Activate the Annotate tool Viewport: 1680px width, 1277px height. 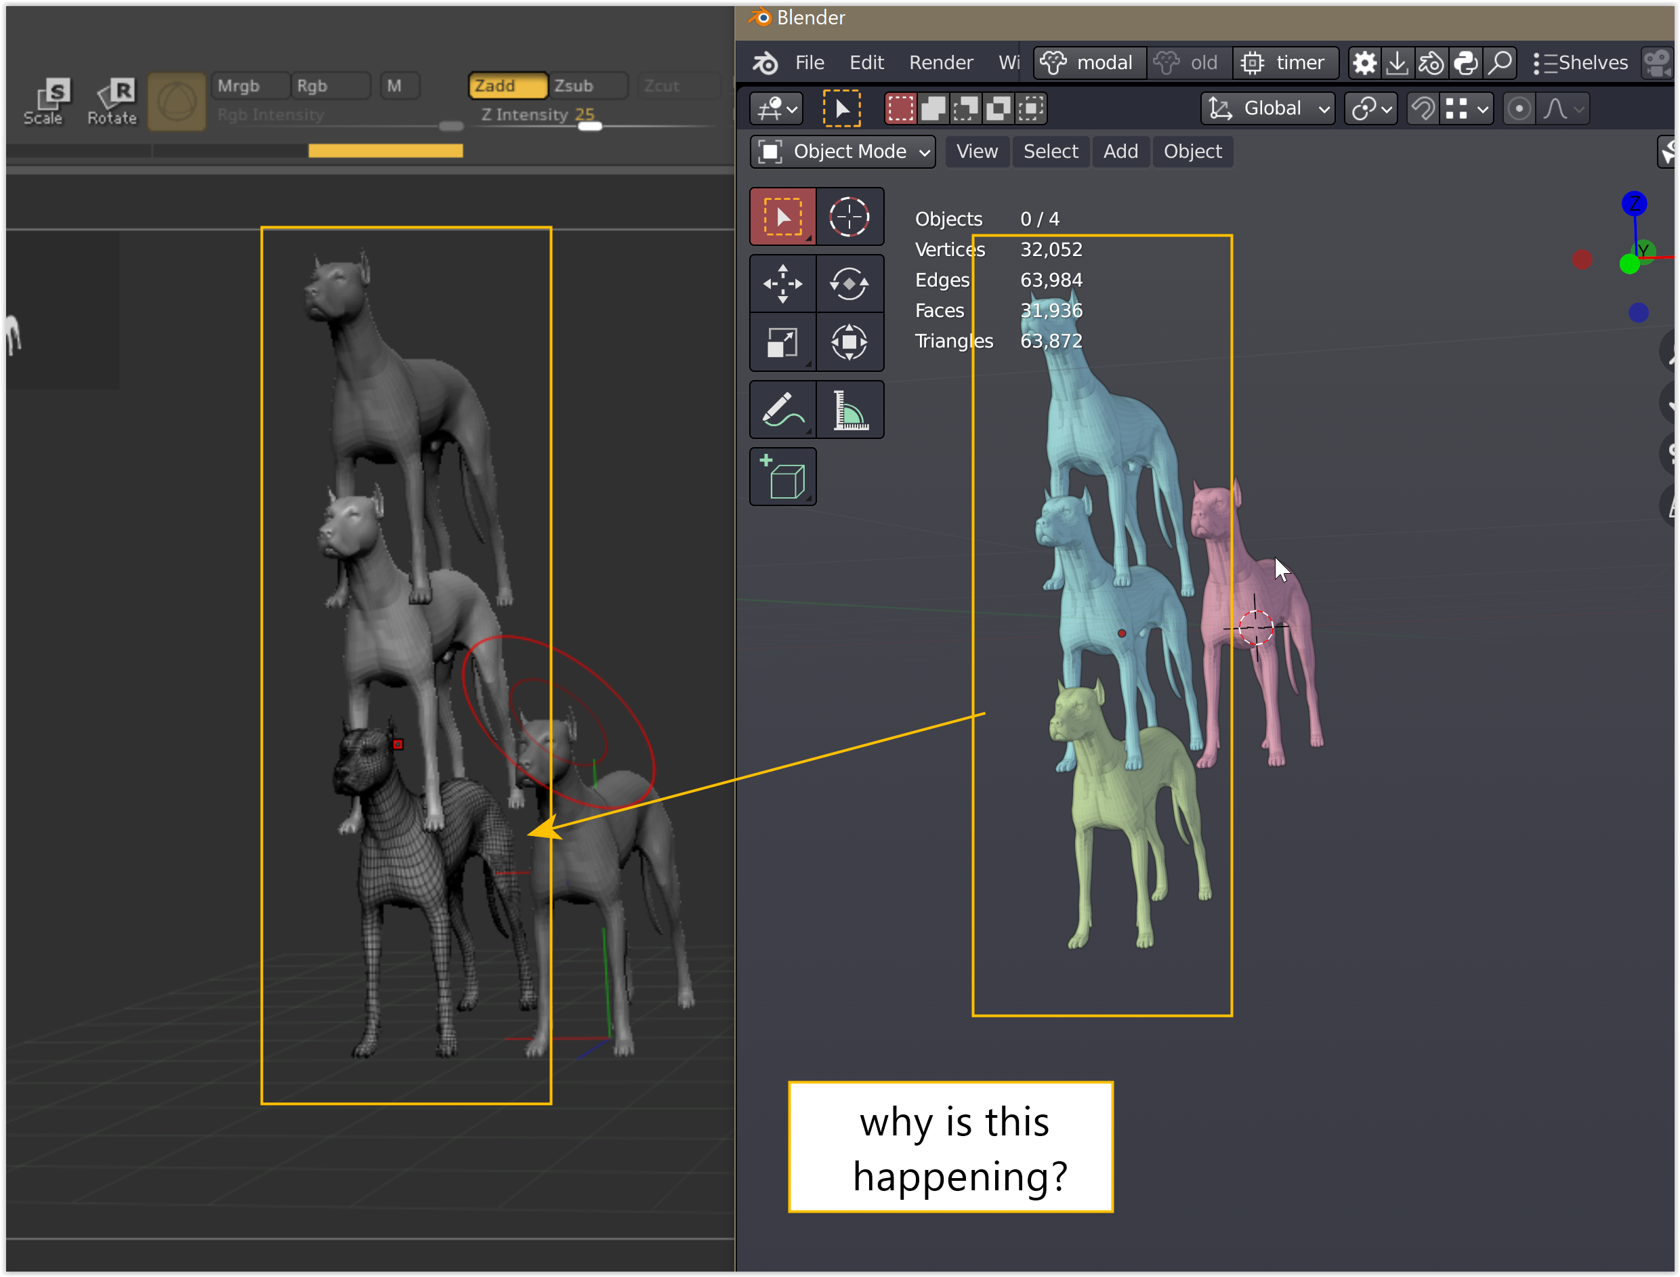pyautogui.click(x=783, y=409)
